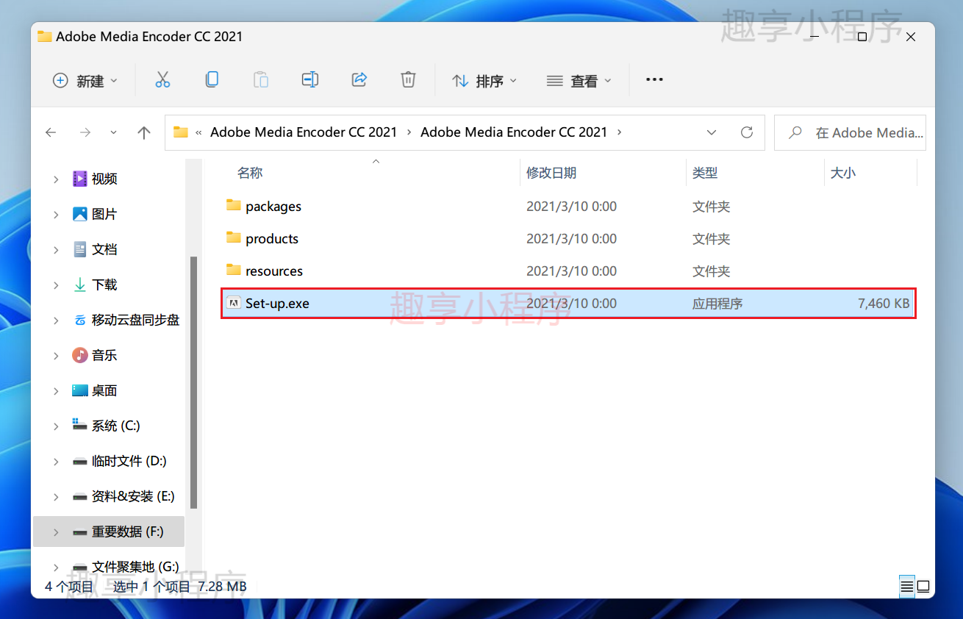963x619 pixels.
Task: Click the Cut scissors icon
Action: pyautogui.click(x=162, y=80)
